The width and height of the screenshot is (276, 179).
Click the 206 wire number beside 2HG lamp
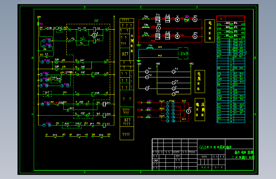coord(63,60)
